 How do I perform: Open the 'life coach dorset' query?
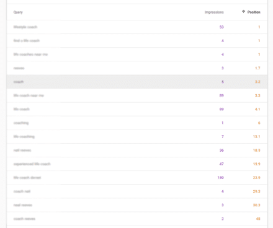(27, 178)
